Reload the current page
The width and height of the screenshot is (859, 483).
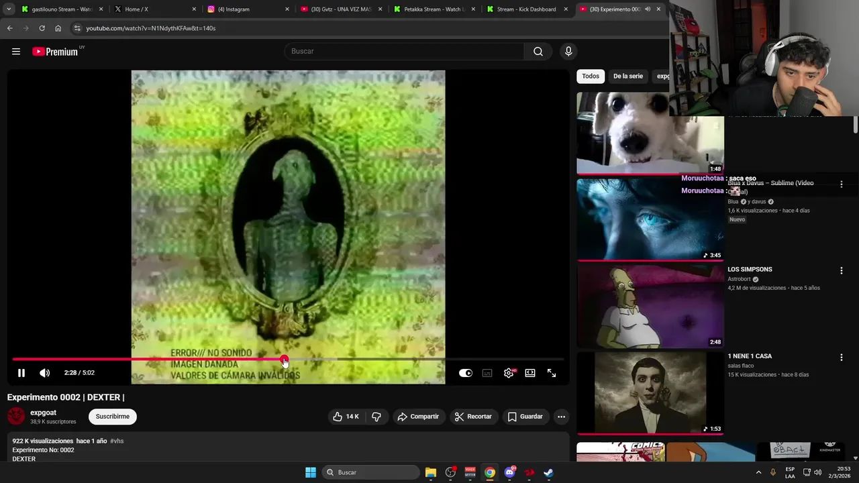pos(42,28)
